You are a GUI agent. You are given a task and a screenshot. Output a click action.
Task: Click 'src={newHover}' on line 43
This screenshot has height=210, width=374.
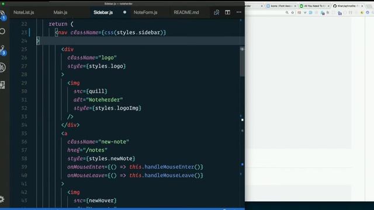click(95, 201)
